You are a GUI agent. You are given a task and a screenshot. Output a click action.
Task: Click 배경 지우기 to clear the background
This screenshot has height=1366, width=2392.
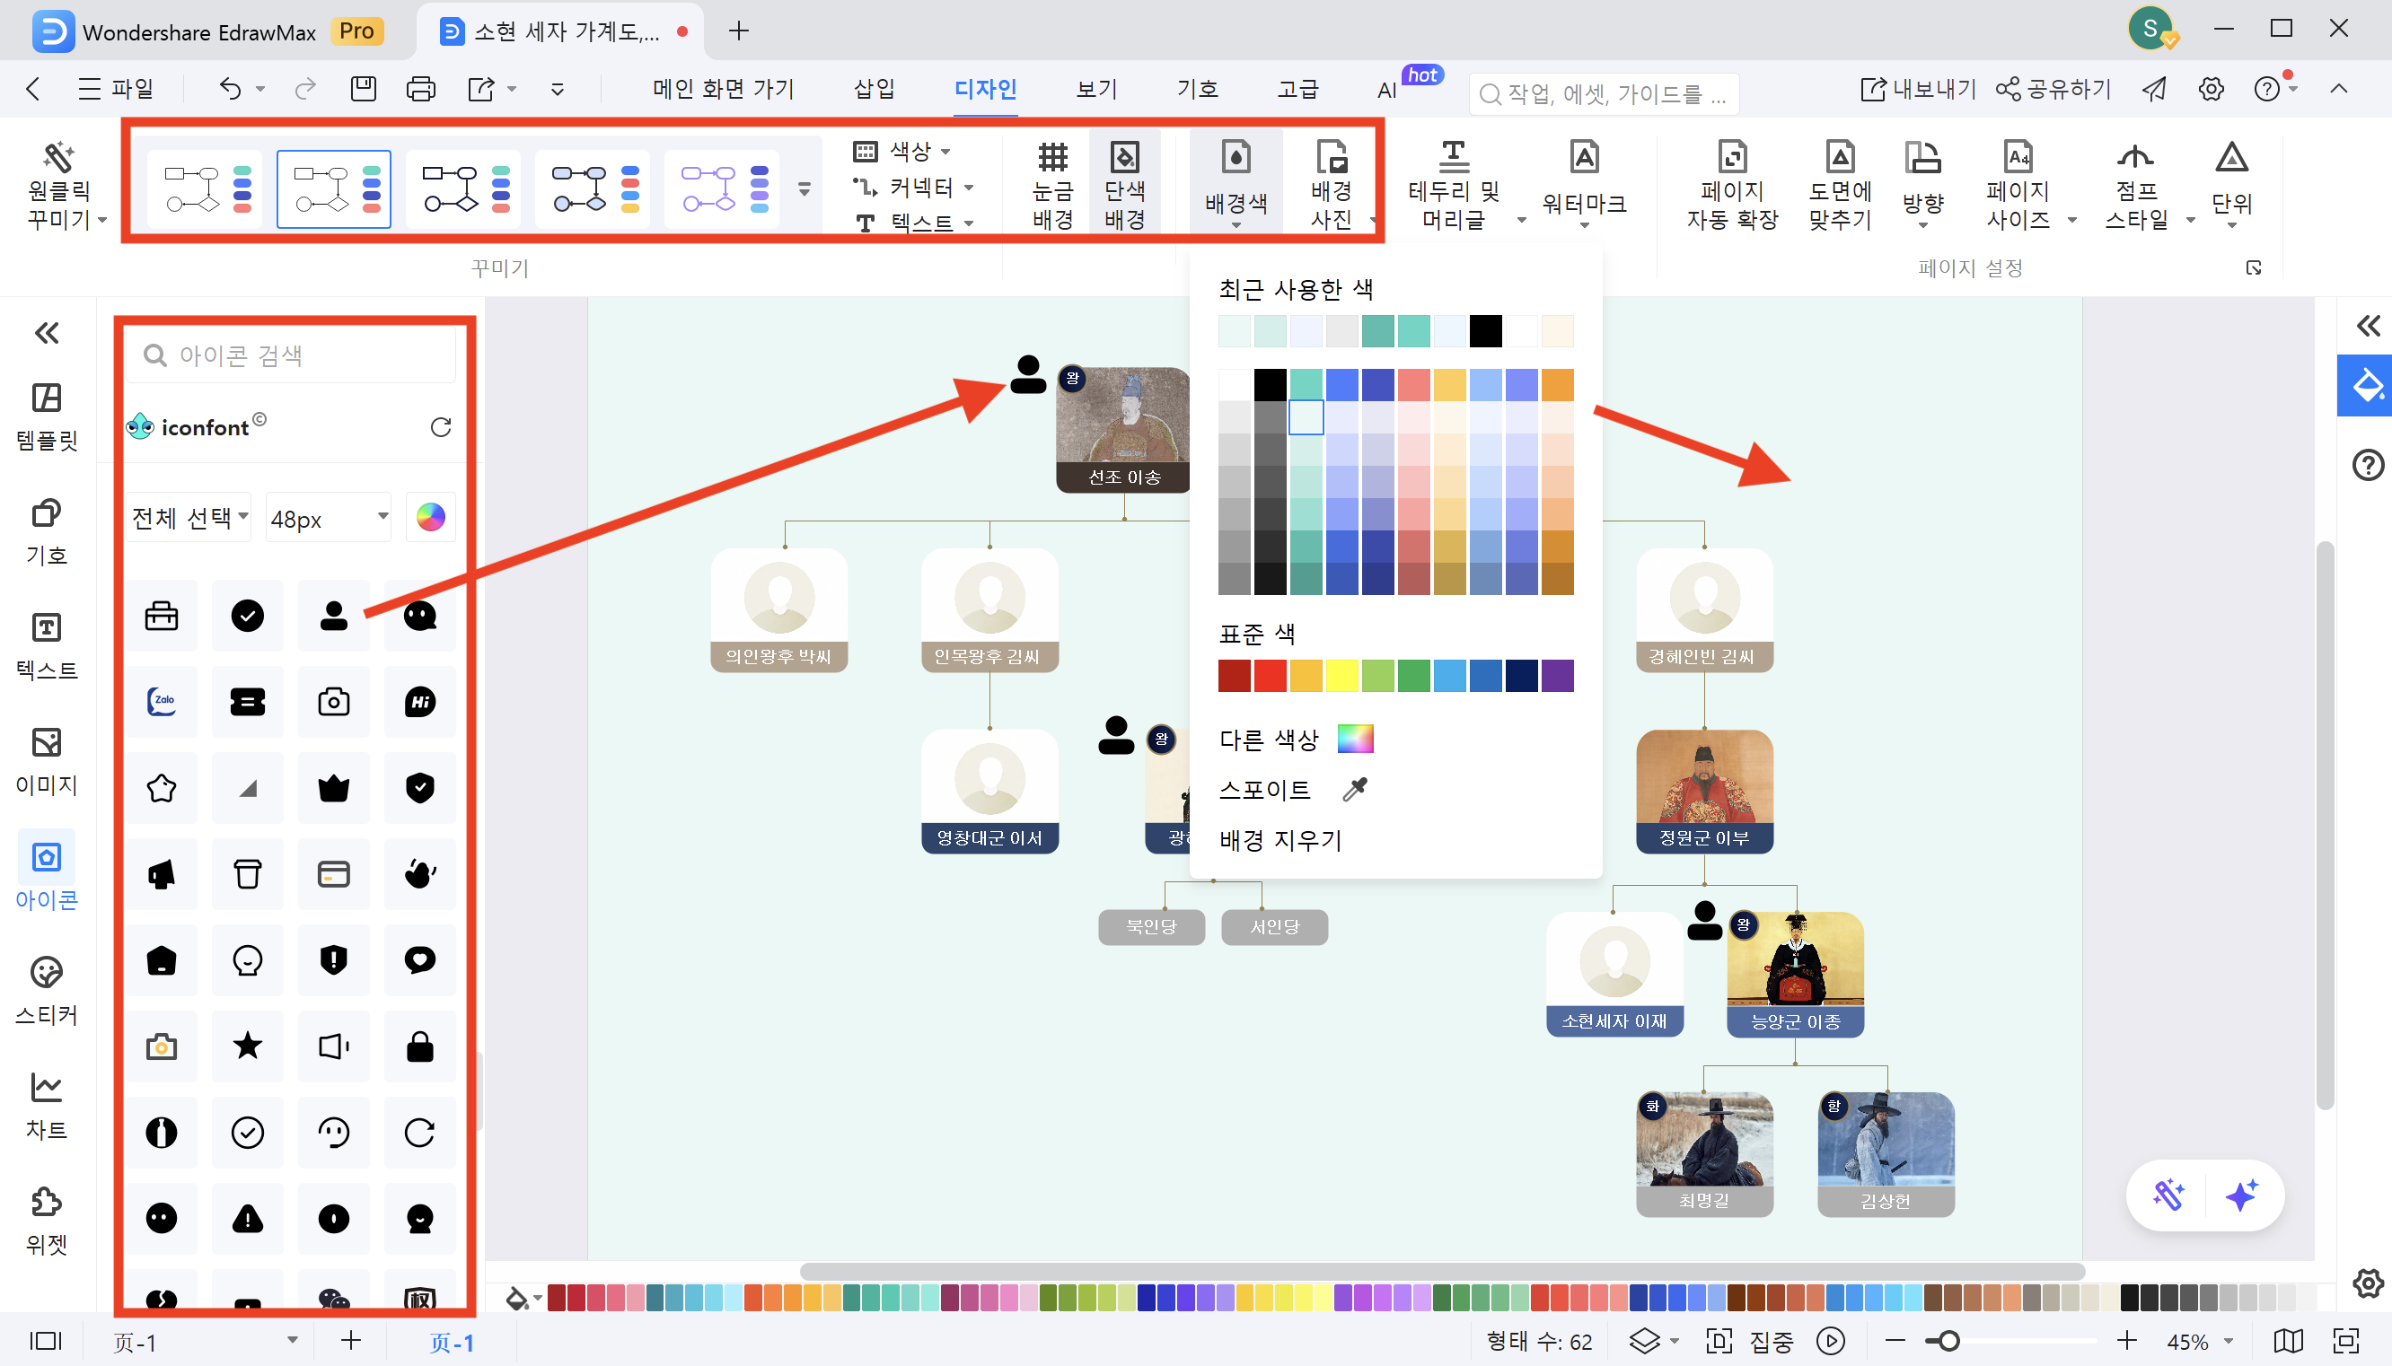click(1279, 841)
